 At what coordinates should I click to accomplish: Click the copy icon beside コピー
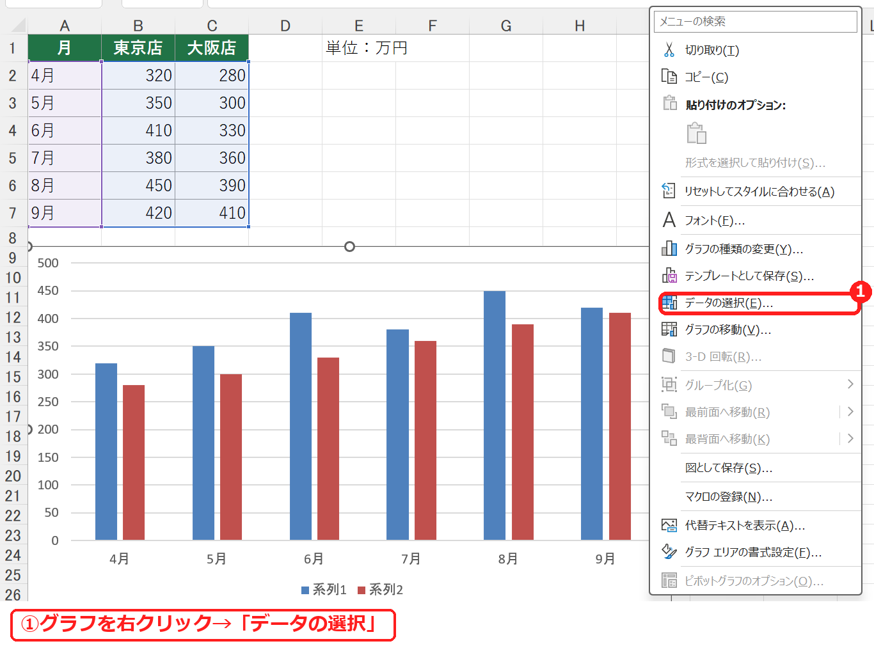669,77
